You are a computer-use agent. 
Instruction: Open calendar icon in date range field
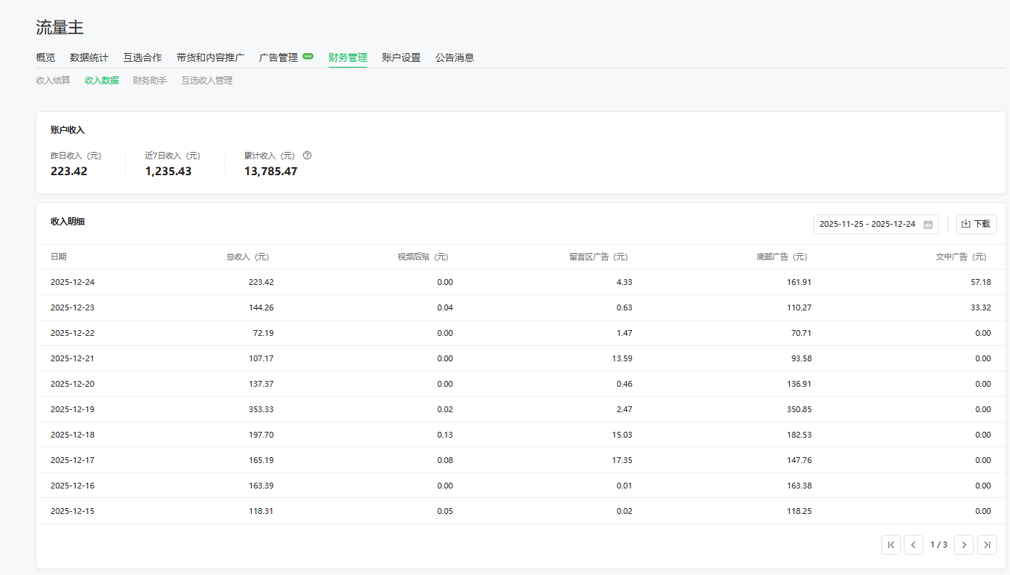pos(928,224)
